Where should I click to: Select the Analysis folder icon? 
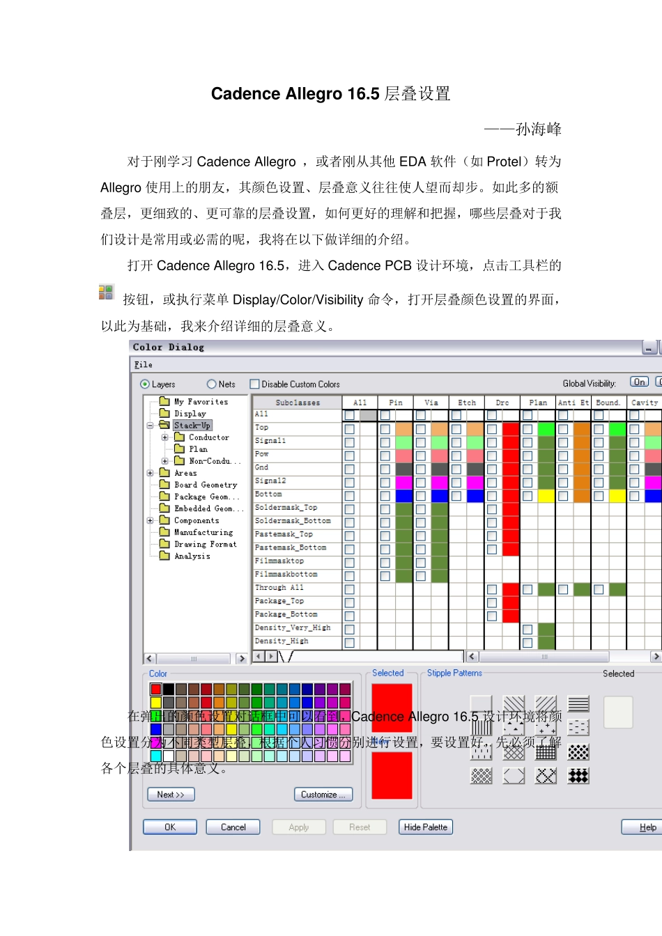(x=164, y=555)
